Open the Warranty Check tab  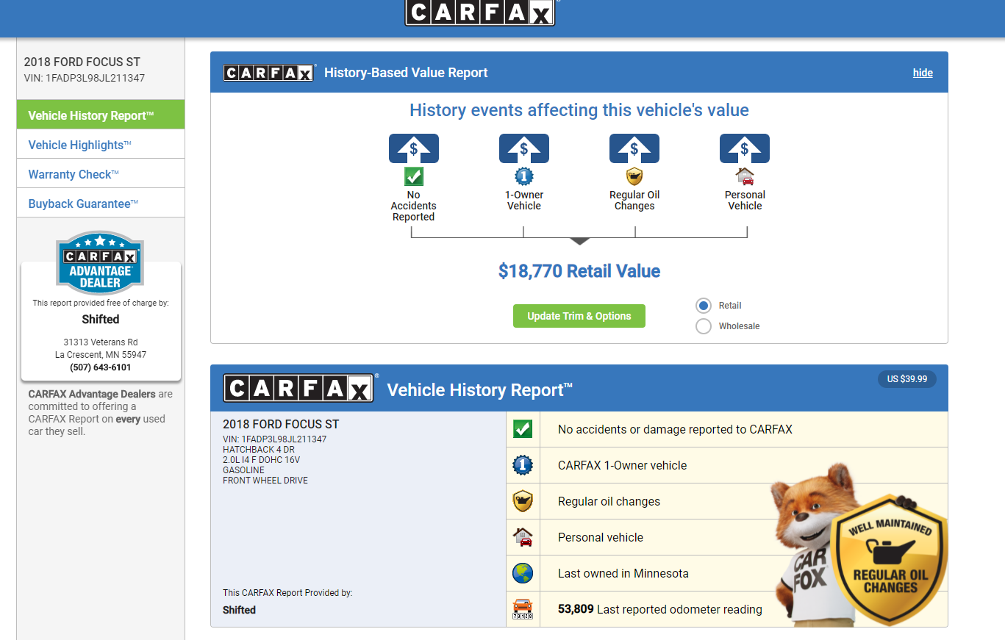tap(101, 174)
